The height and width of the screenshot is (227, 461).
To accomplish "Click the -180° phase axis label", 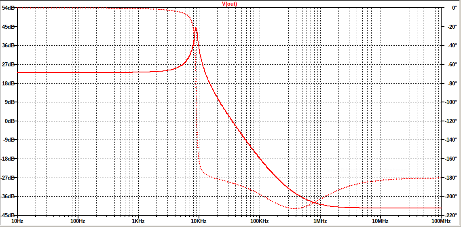I will tap(452, 178).
